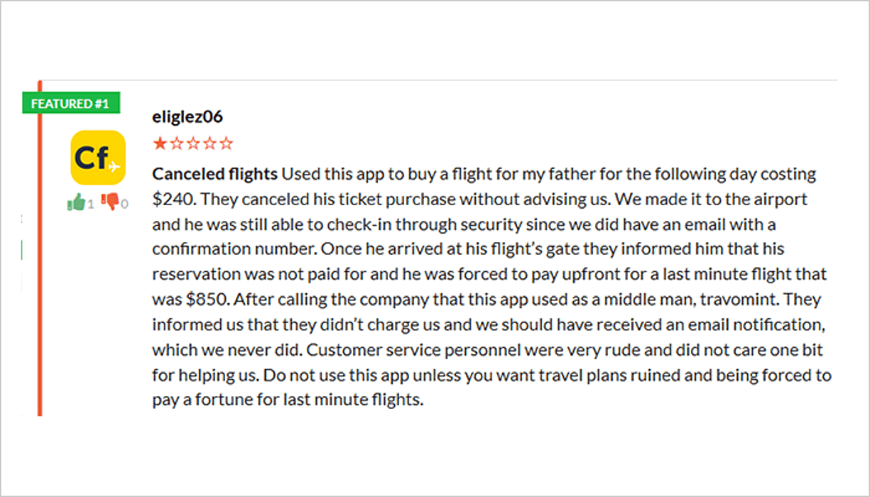Image resolution: width=870 pixels, height=497 pixels.
Task: Upvote the review with green thumbs-up
Action: tap(77, 202)
